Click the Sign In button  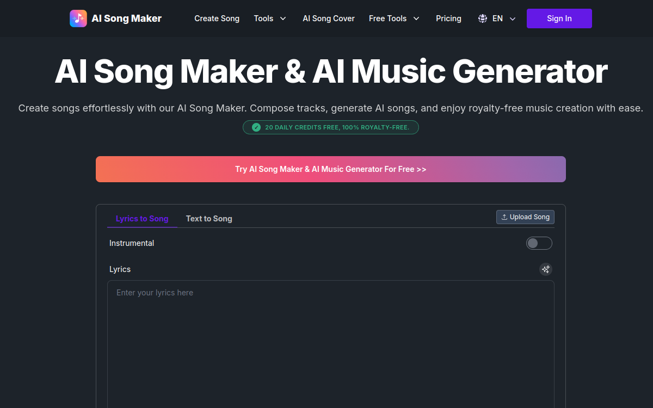559,18
